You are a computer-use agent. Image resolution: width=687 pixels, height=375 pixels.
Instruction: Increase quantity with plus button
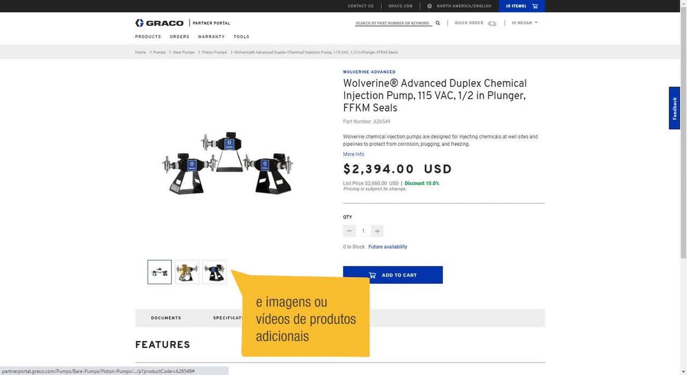click(x=377, y=231)
